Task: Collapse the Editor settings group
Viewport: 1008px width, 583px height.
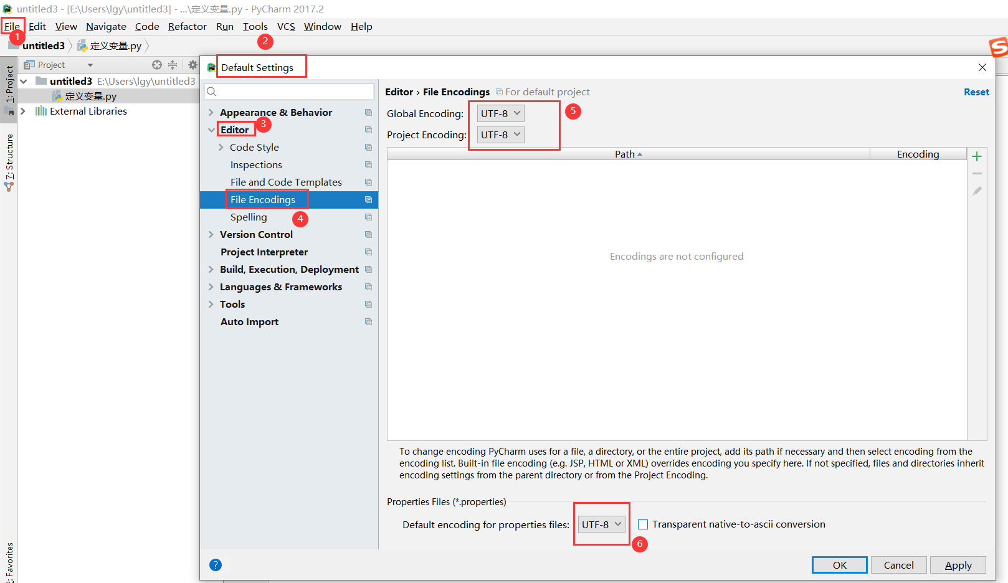Action: 211,130
